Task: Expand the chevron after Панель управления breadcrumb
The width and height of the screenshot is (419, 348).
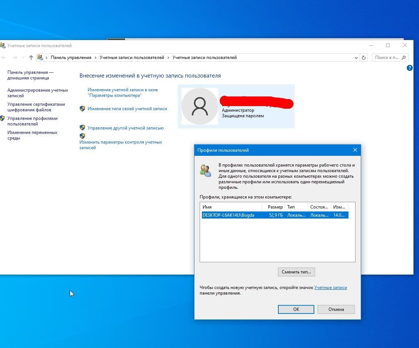Action: (95, 58)
